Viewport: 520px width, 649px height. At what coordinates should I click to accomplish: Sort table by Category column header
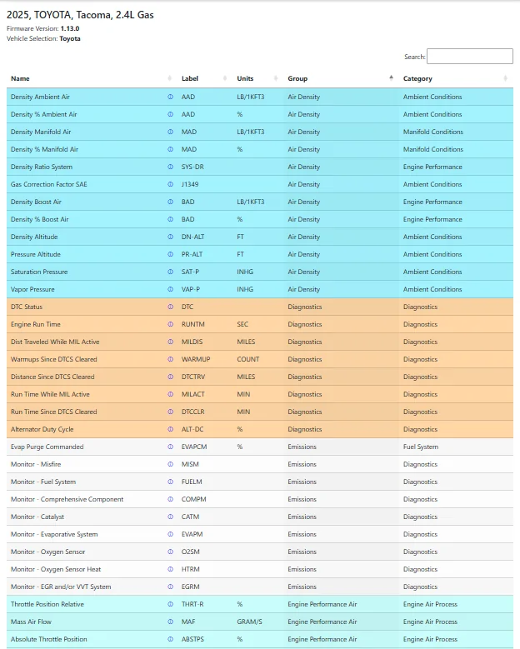456,78
